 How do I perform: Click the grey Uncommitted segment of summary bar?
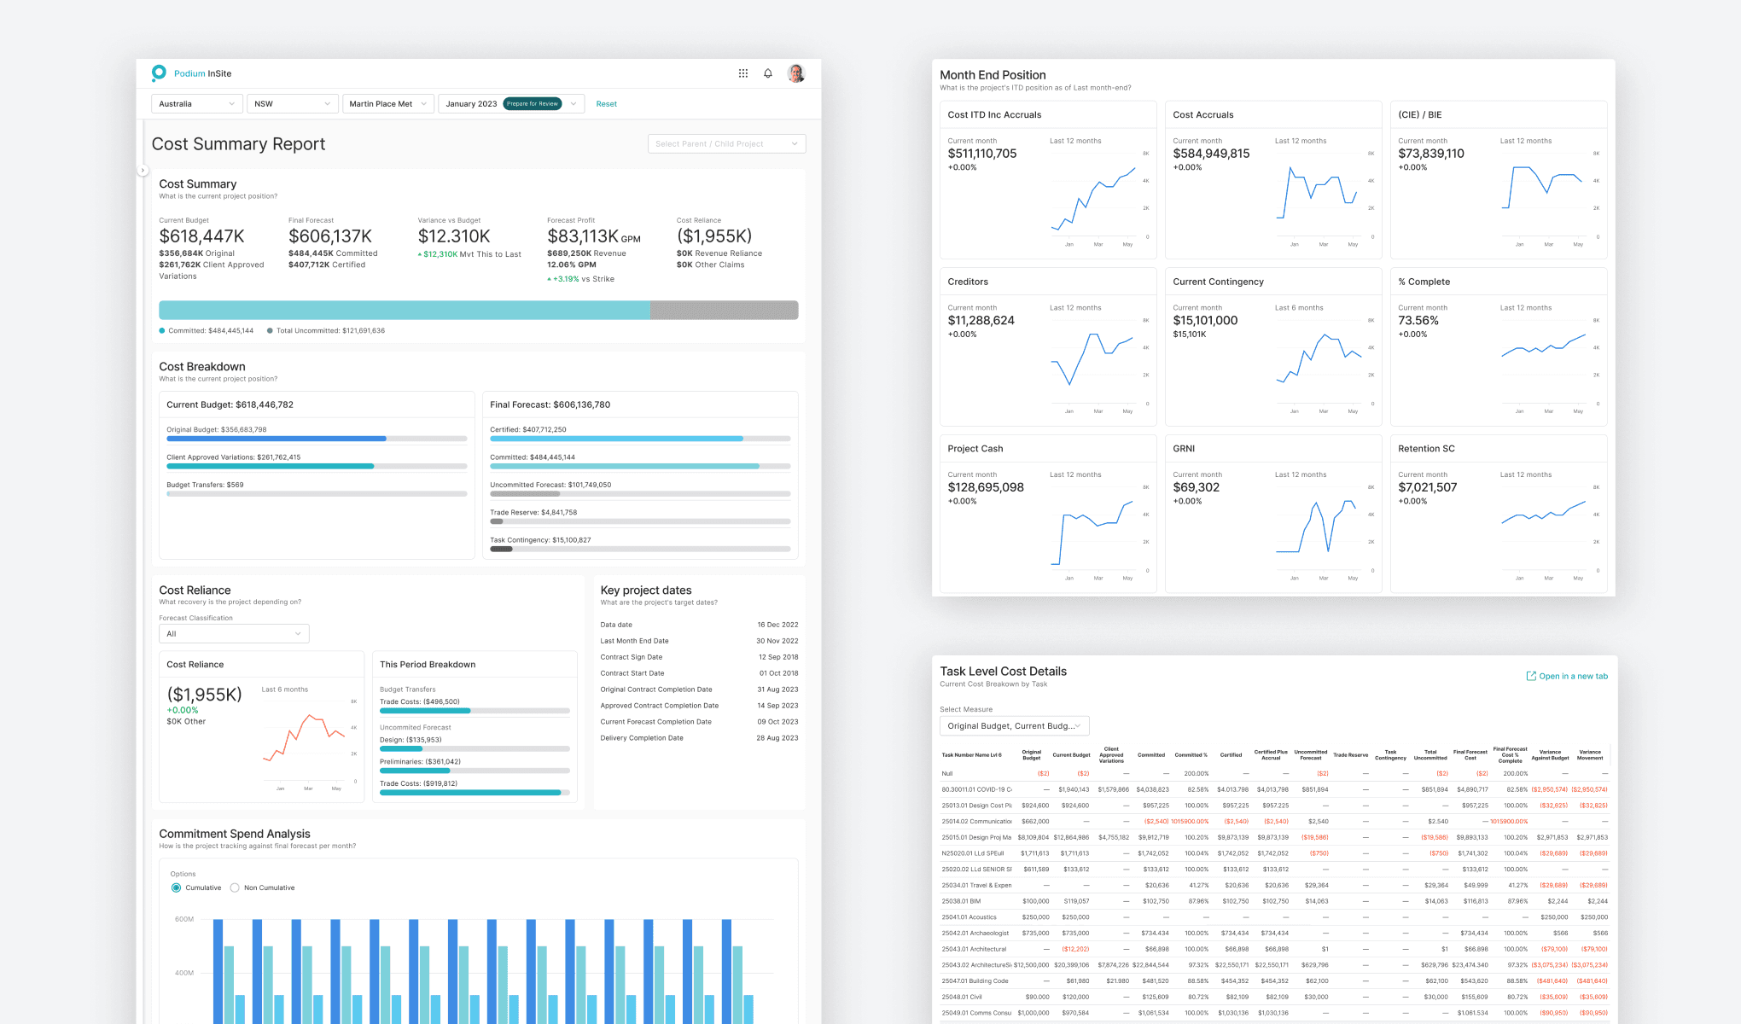click(725, 310)
